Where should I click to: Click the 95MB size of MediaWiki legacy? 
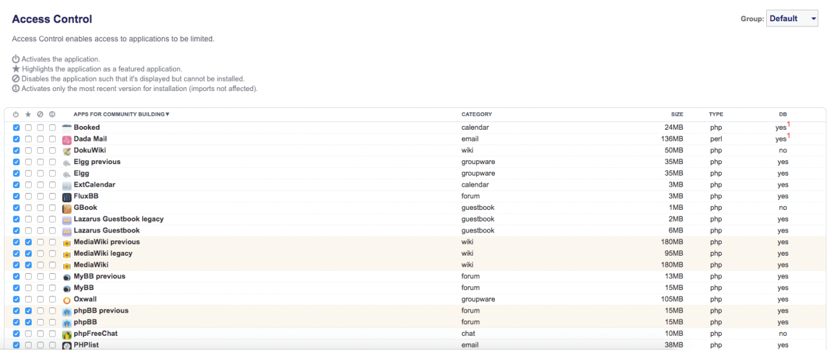click(673, 253)
